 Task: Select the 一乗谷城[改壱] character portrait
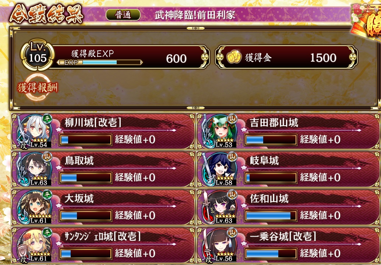click(x=219, y=245)
